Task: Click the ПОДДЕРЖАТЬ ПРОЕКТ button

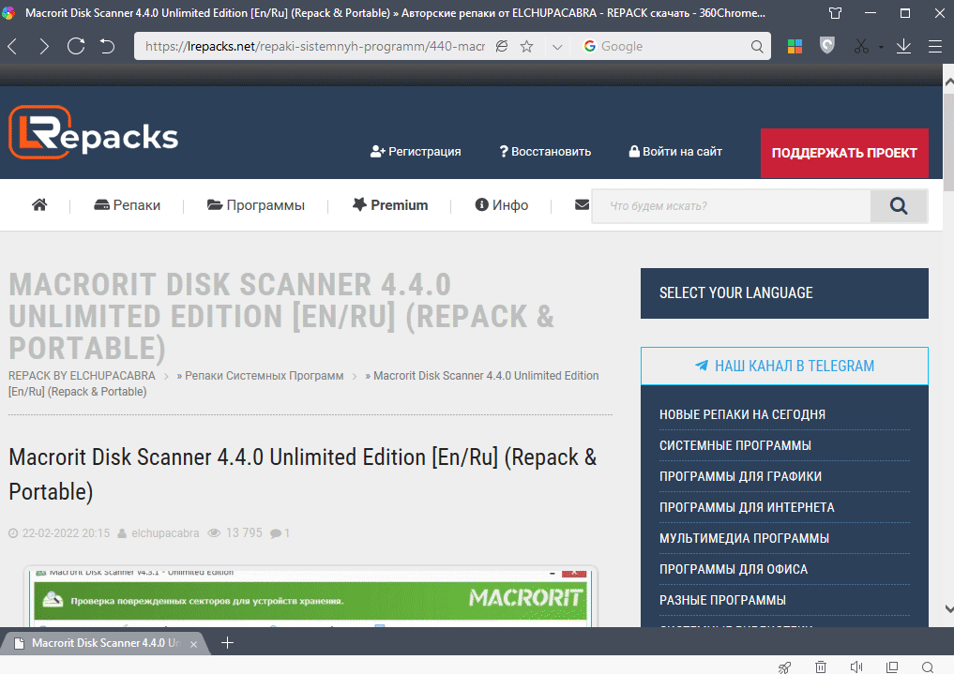Action: point(844,153)
